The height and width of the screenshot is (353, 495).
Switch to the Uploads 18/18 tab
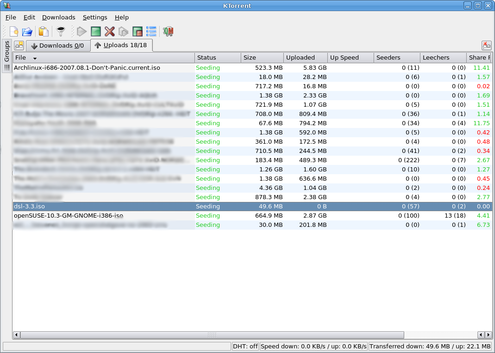[x=121, y=45]
